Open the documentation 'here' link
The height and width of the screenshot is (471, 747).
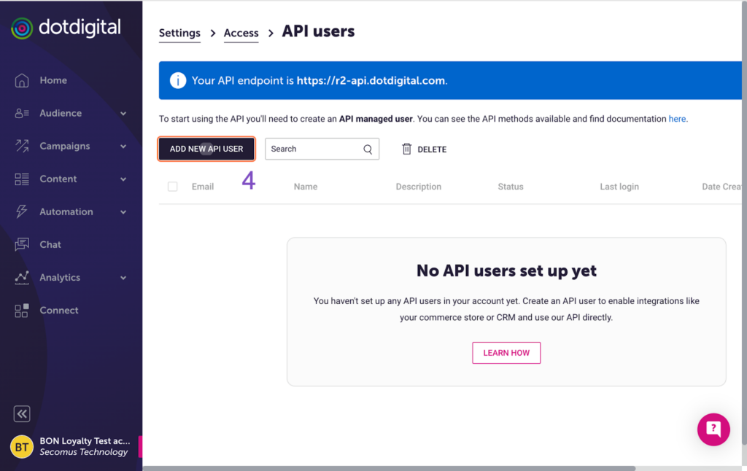coord(677,119)
